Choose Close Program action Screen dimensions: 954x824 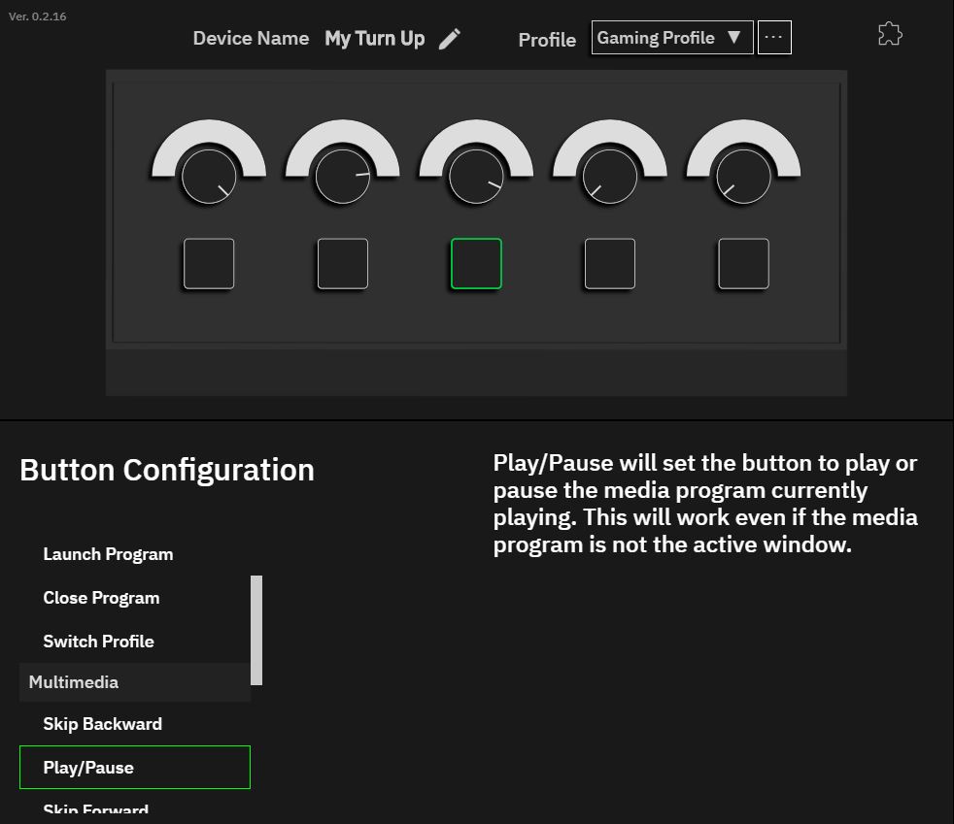(x=101, y=598)
